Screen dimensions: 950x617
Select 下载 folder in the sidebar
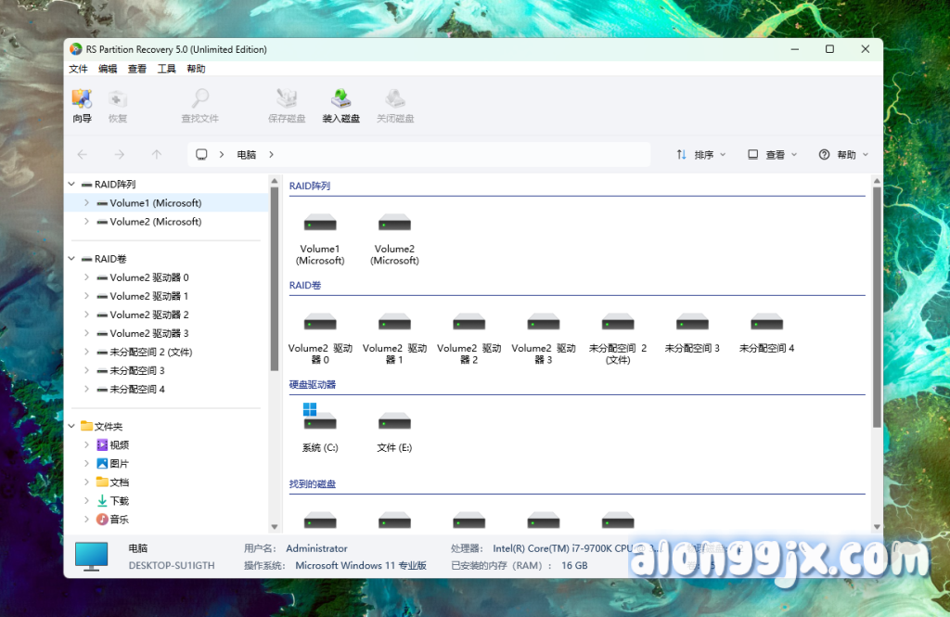coord(119,501)
